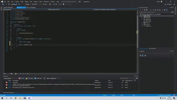
Task: Open the Analyze menu
Action: pos(36,2)
